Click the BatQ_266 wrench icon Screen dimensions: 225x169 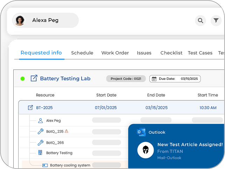(40, 143)
